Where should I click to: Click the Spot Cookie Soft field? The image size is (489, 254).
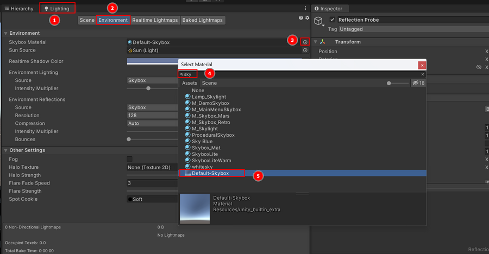[x=153, y=199]
